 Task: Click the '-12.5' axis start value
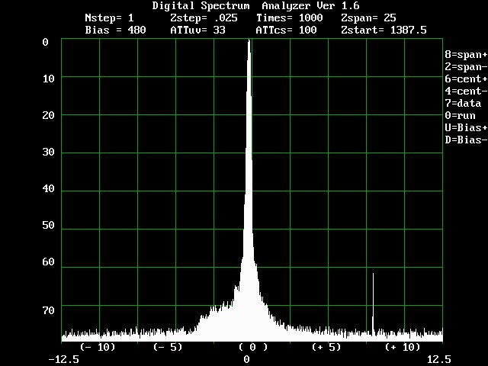(x=64, y=359)
